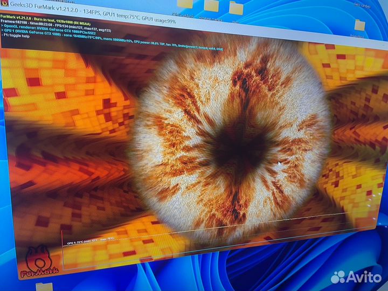The width and height of the screenshot is (388, 291).
Task: Click the 'GPU 1: 75°C' temperature graph label
Action: point(91,241)
